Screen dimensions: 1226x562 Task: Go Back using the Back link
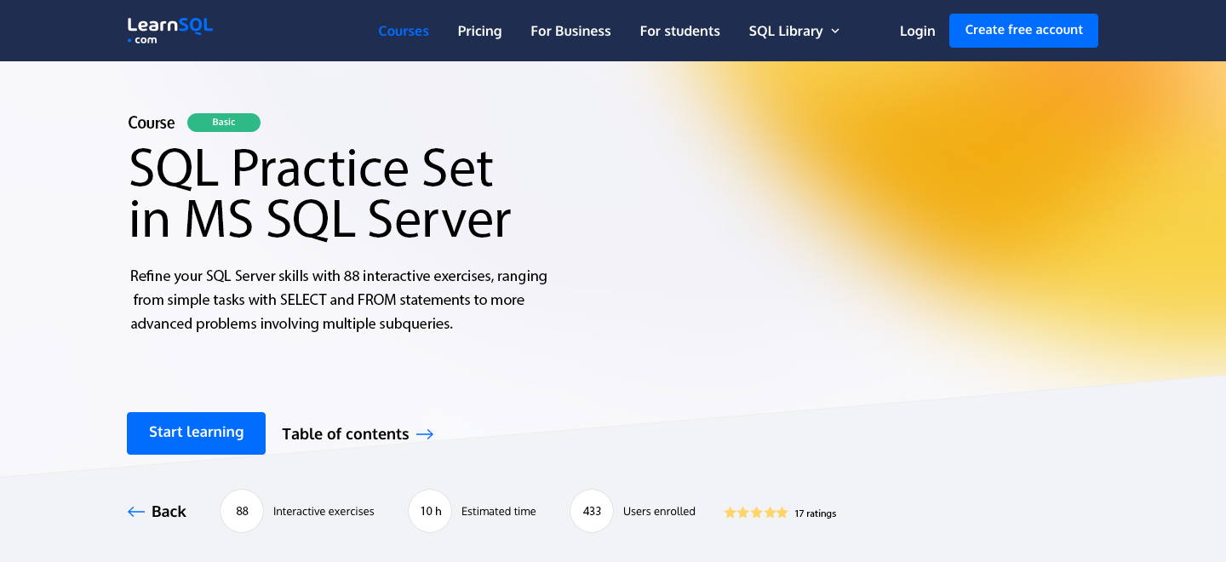157,511
